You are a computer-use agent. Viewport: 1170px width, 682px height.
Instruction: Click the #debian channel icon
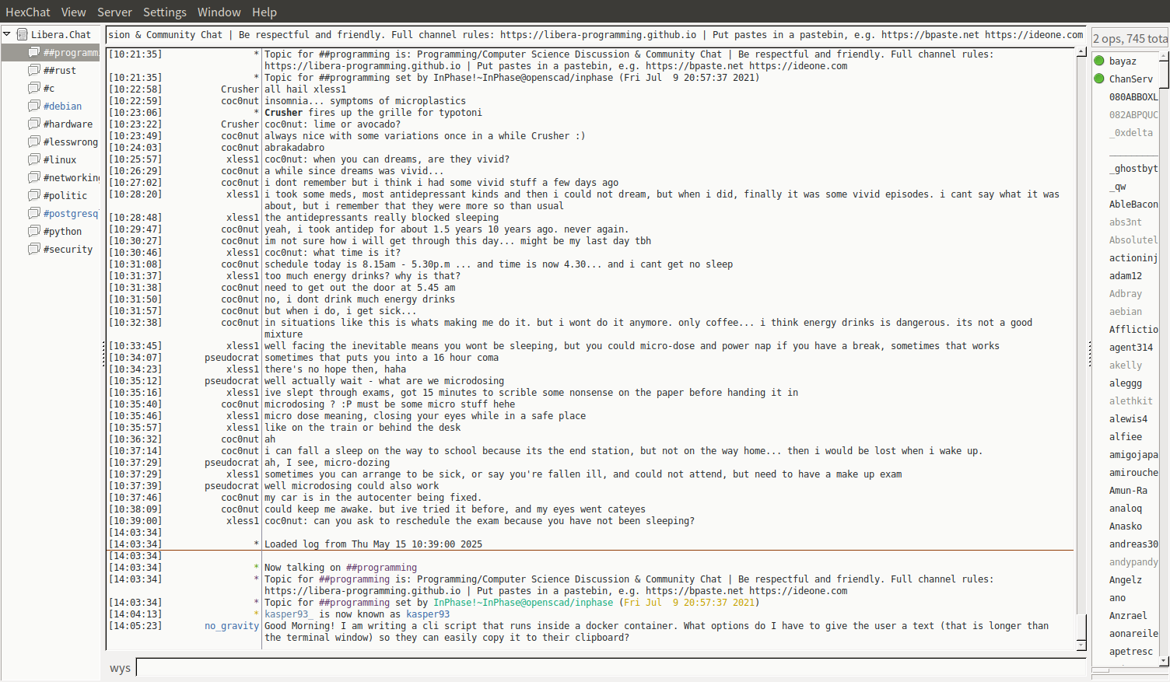(x=33, y=106)
